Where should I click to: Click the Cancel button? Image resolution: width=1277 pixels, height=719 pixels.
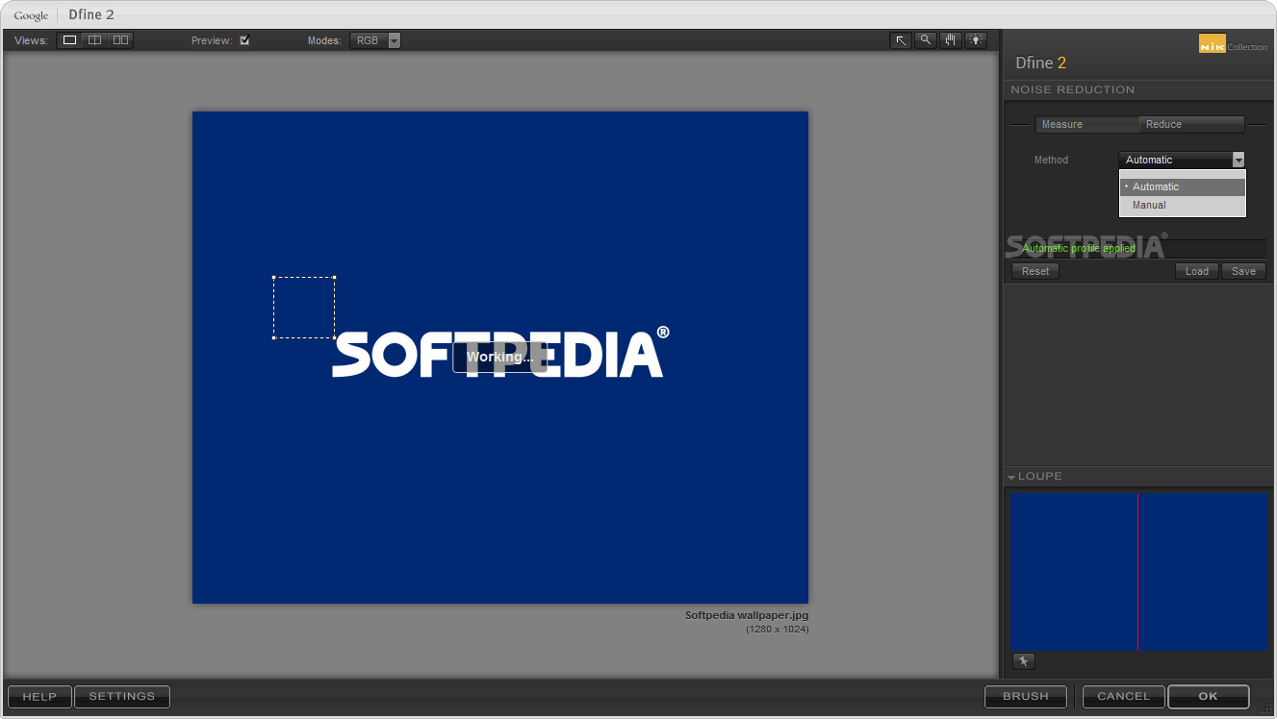pyautogui.click(x=1123, y=697)
